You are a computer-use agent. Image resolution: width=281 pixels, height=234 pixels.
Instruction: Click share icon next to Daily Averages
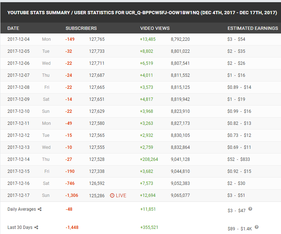click(40, 209)
